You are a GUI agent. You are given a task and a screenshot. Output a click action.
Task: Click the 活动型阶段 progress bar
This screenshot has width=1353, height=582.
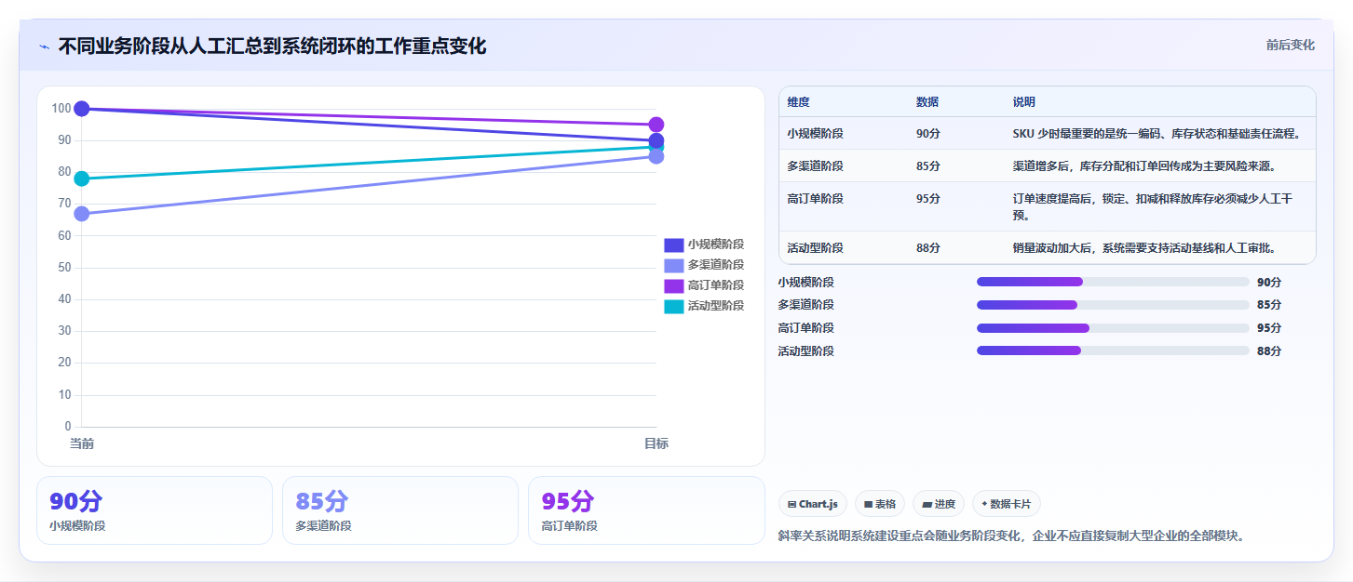click(1113, 351)
